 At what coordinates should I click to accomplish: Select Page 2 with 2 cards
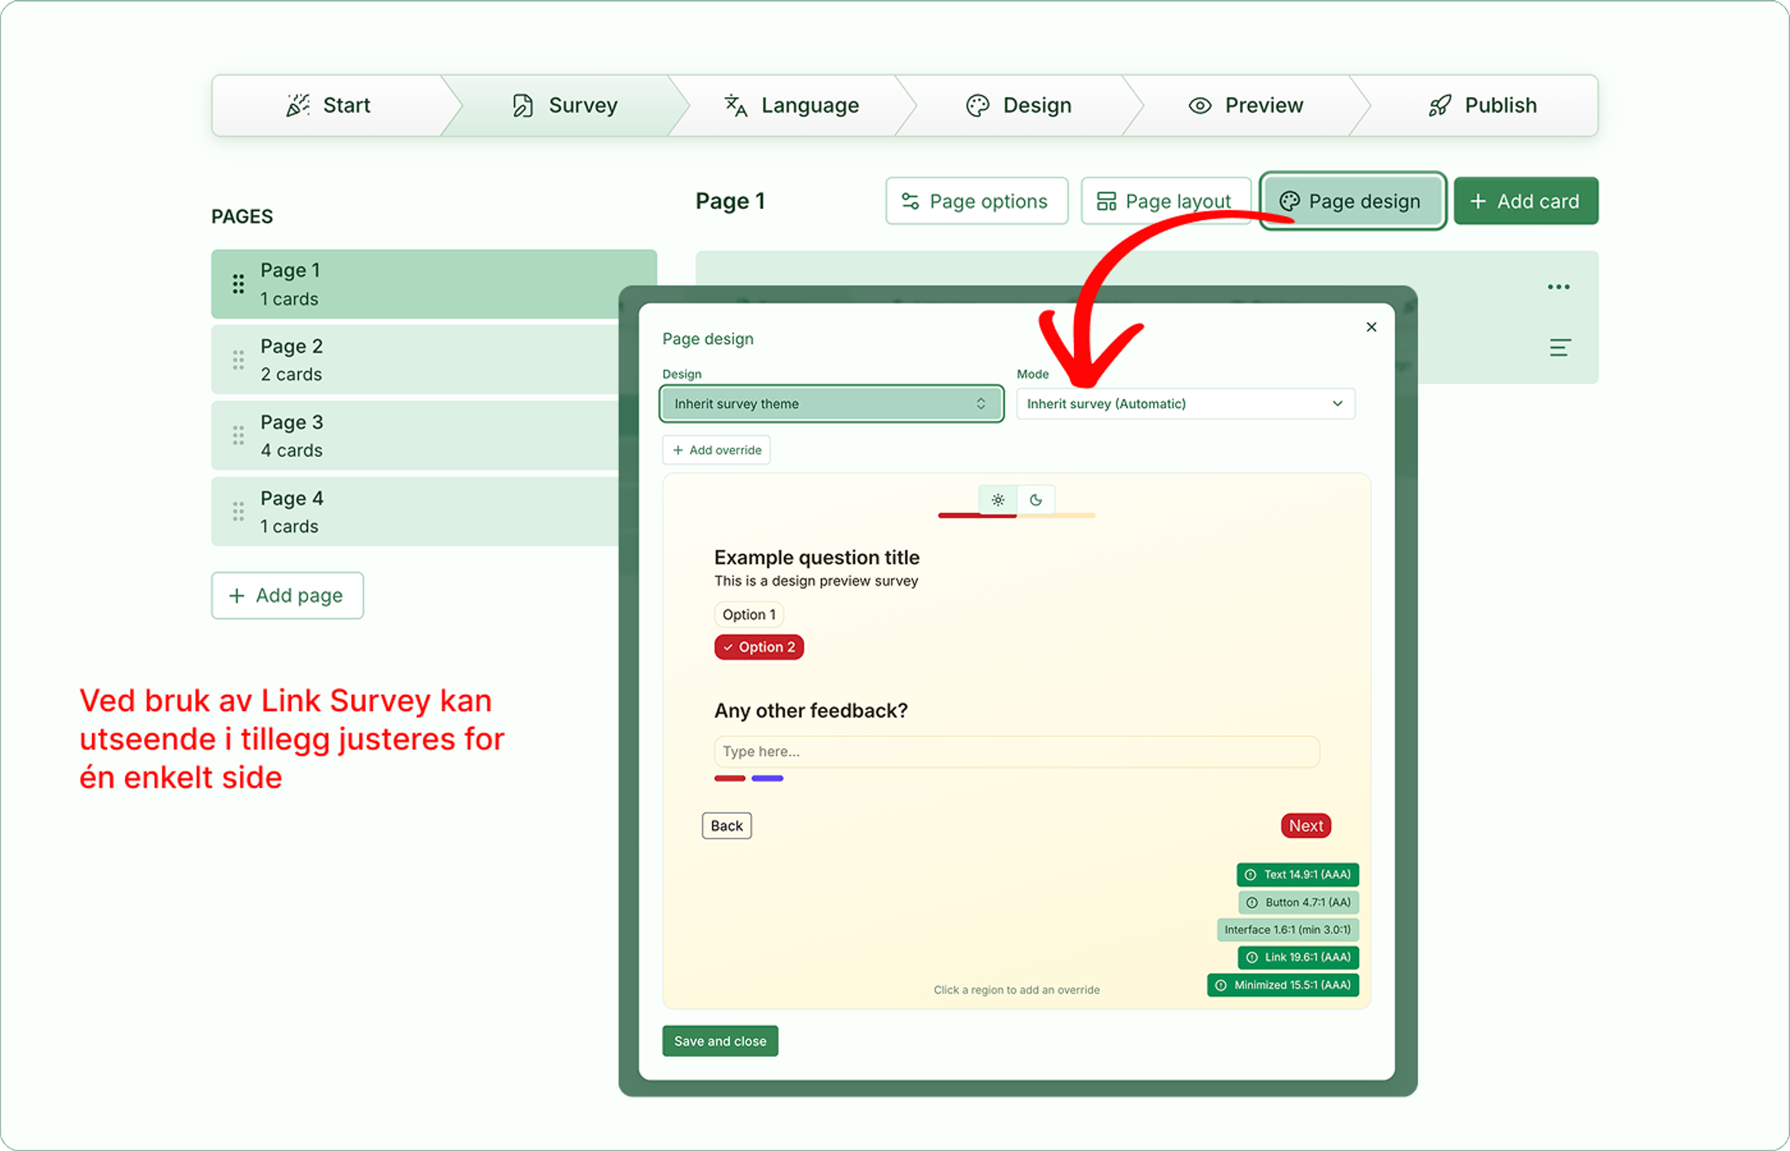[415, 359]
